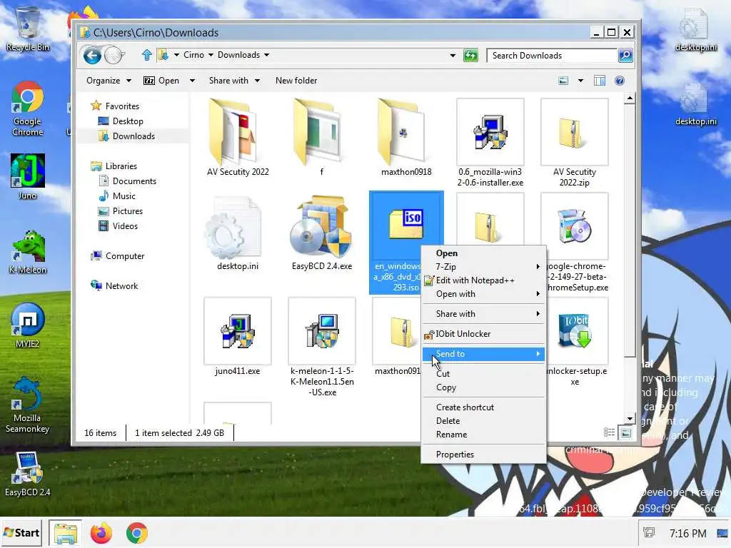
Task: Click New folder in the toolbar
Action: (296, 81)
